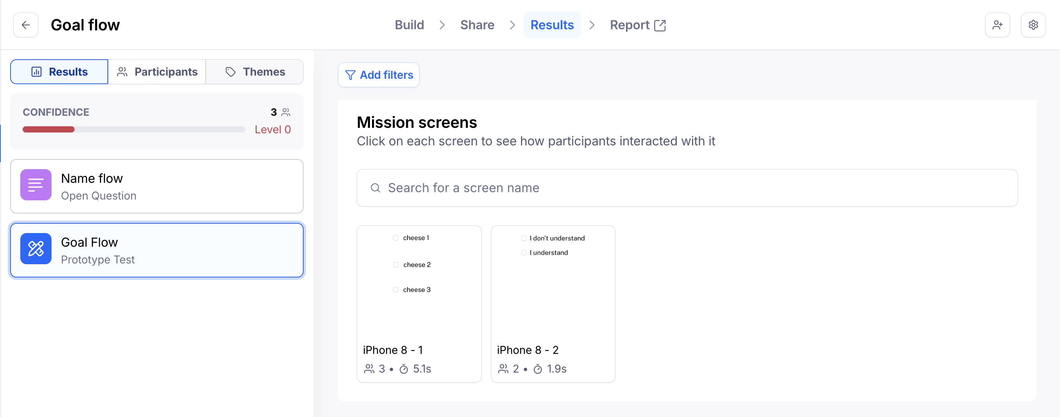Switch to the Themes tab
This screenshot has height=417, width=1060.
click(255, 72)
